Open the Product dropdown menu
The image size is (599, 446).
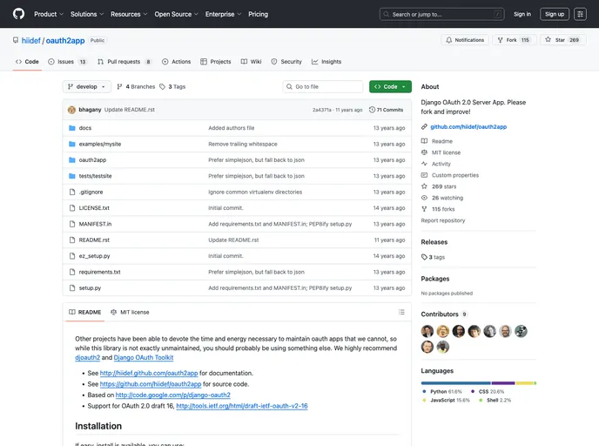tap(49, 14)
